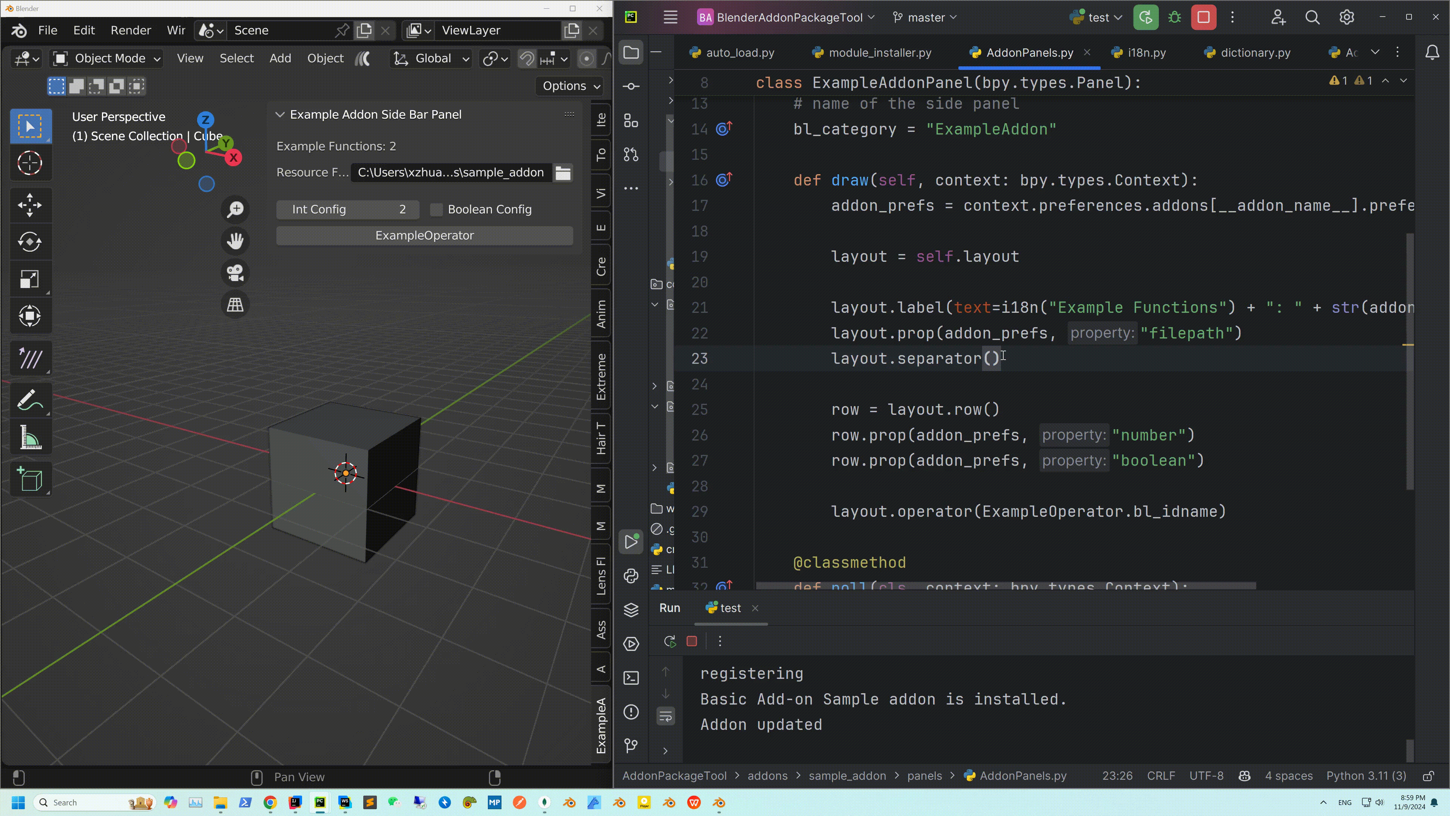Activate the Annotate pencil tool
Image resolution: width=1450 pixels, height=816 pixels.
30,400
